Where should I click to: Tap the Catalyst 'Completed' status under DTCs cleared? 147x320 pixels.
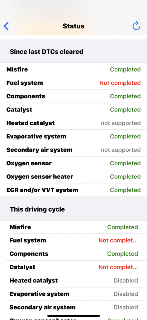click(125, 110)
